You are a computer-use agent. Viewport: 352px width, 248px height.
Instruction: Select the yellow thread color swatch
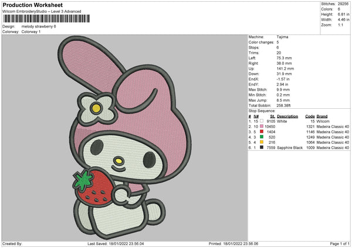click(x=262, y=142)
